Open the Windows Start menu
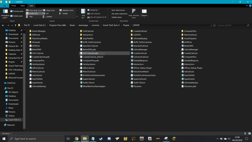 click(x=4, y=139)
